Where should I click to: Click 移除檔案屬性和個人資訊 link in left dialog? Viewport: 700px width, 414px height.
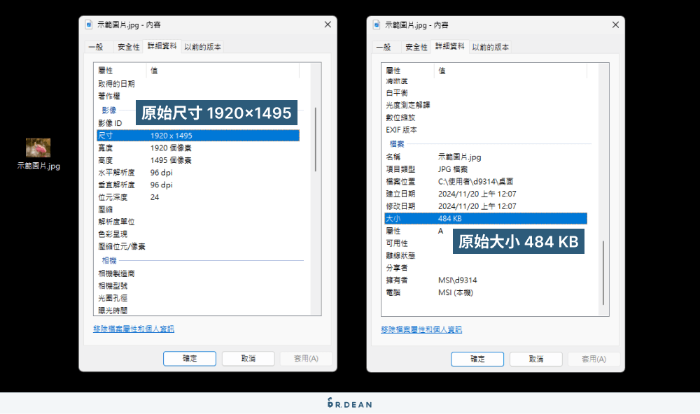134,329
